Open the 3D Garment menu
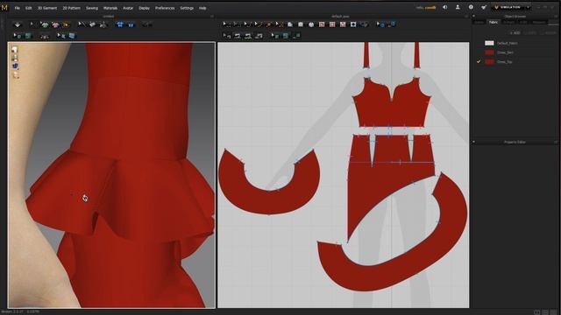 click(x=47, y=8)
